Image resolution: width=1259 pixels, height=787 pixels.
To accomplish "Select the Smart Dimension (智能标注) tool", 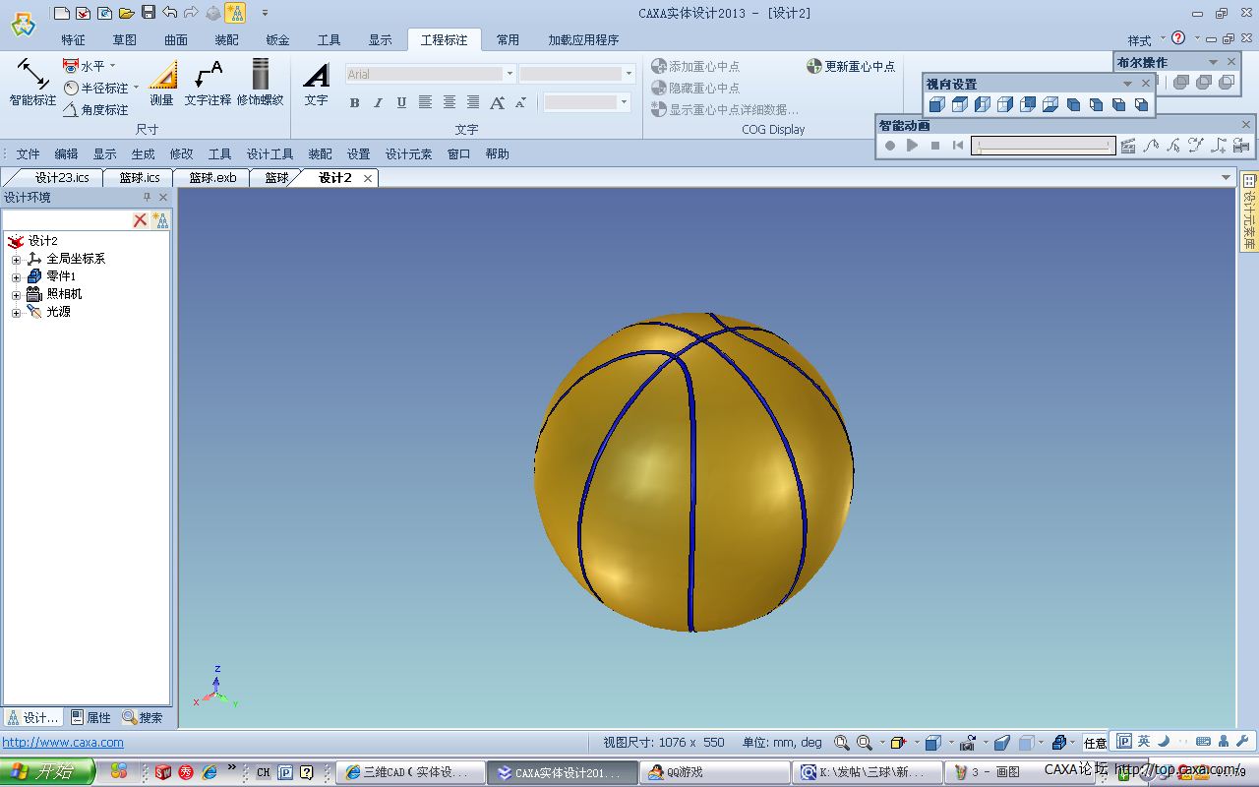I will (x=32, y=84).
